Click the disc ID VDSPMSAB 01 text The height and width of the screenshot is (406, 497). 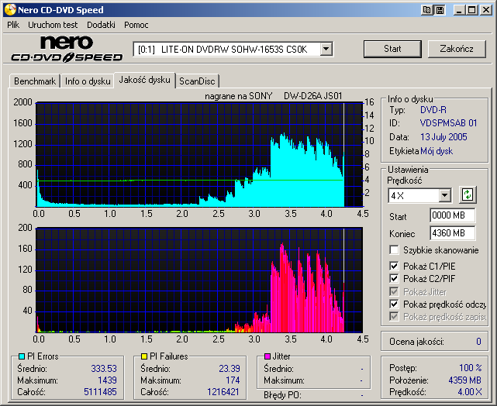(x=448, y=123)
